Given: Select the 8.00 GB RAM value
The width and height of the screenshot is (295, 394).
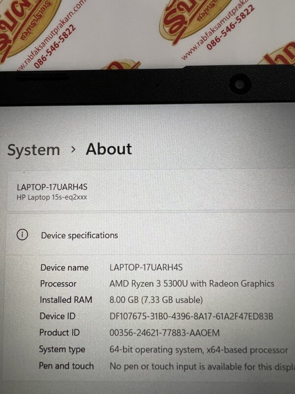Looking at the screenshot, I should click(156, 300).
